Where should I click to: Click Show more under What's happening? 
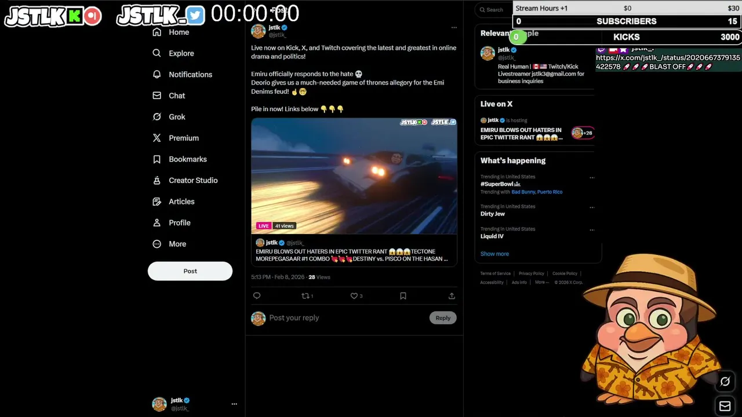point(494,254)
